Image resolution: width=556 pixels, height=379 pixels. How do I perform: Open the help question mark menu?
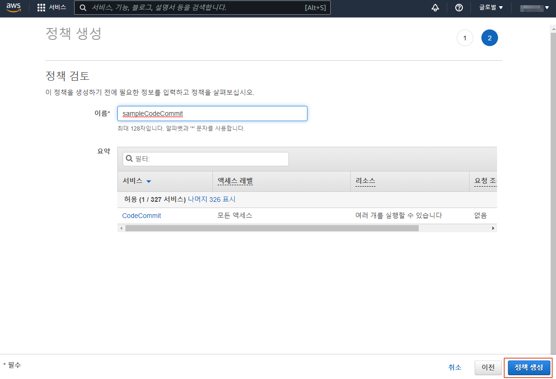[x=459, y=8]
